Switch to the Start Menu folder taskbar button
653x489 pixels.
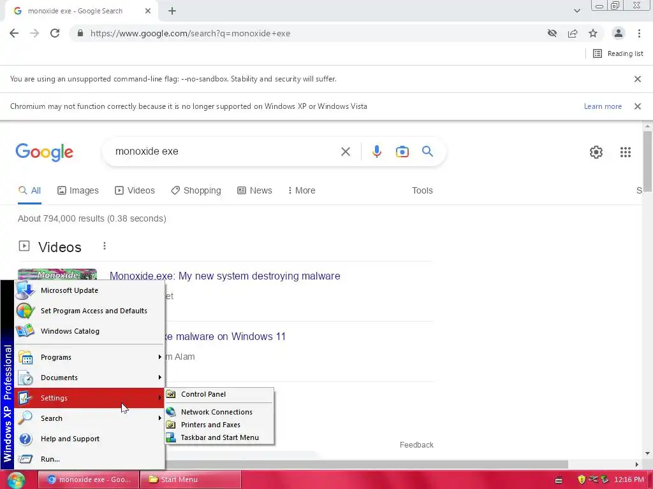190,479
